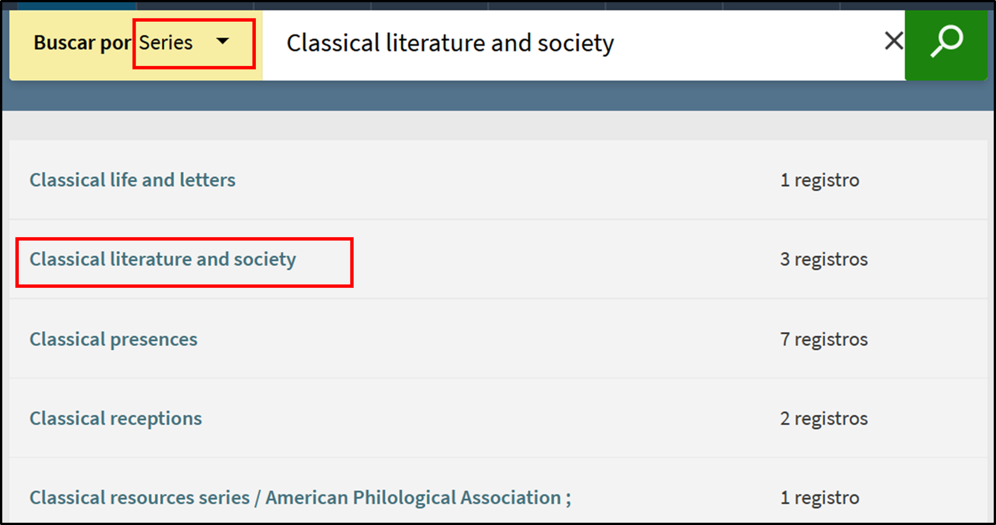
Task: Click the green magnifying glass search button
Action: click(x=946, y=43)
